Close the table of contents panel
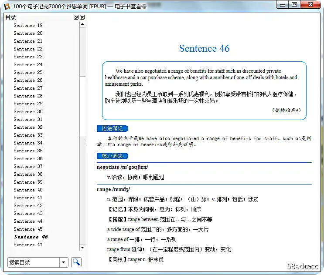Viewport: 324px width, 275px height. [82, 17]
